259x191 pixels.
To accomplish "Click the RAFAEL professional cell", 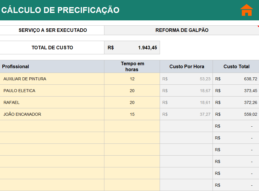I will click(x=52, y=102).
